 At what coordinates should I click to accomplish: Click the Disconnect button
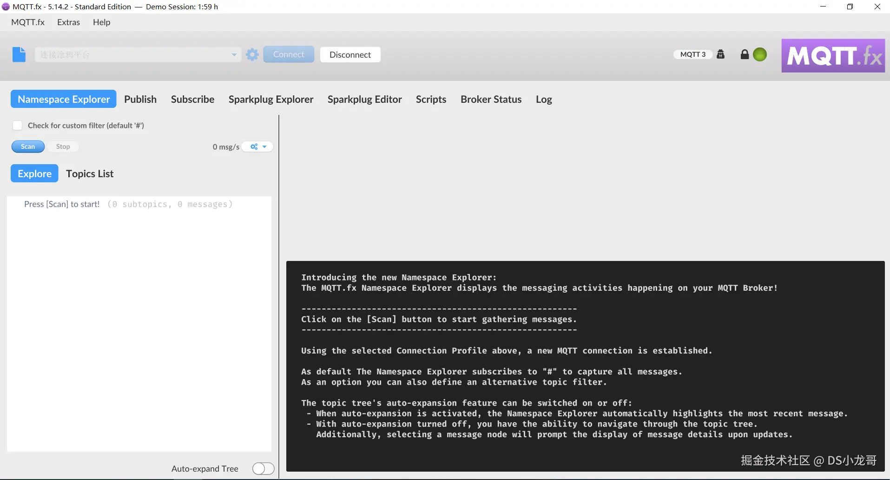click(350, 54)
